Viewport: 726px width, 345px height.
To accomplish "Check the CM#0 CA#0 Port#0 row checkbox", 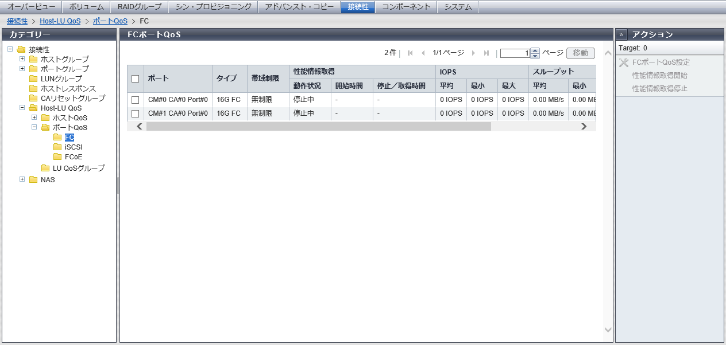I will pyautogui.click(x=136, y=100).
